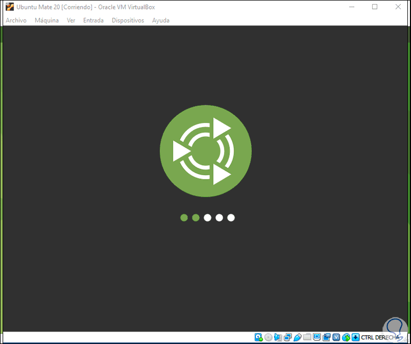411x344 pixels.
Task: Click the optical disc drive status icon
Action: (x=268, y=337)
